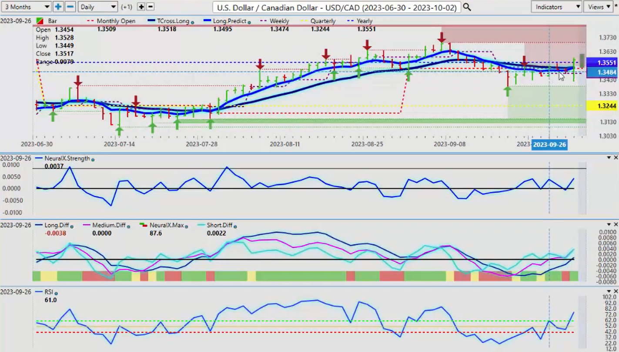Collapse the Long.Diff panel using its arrow
This screenshot has width=619, height=352.
pyautogui.click(x=609, y=225)
